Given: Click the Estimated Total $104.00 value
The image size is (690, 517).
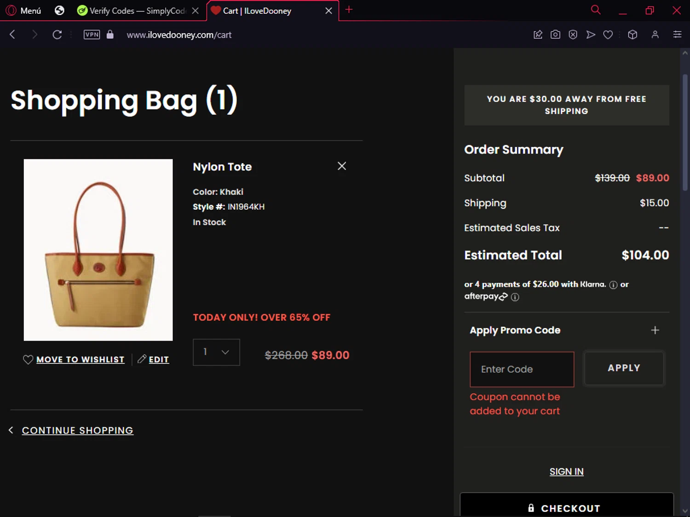Looking at the screenshot, I should [x=645, y=256].
